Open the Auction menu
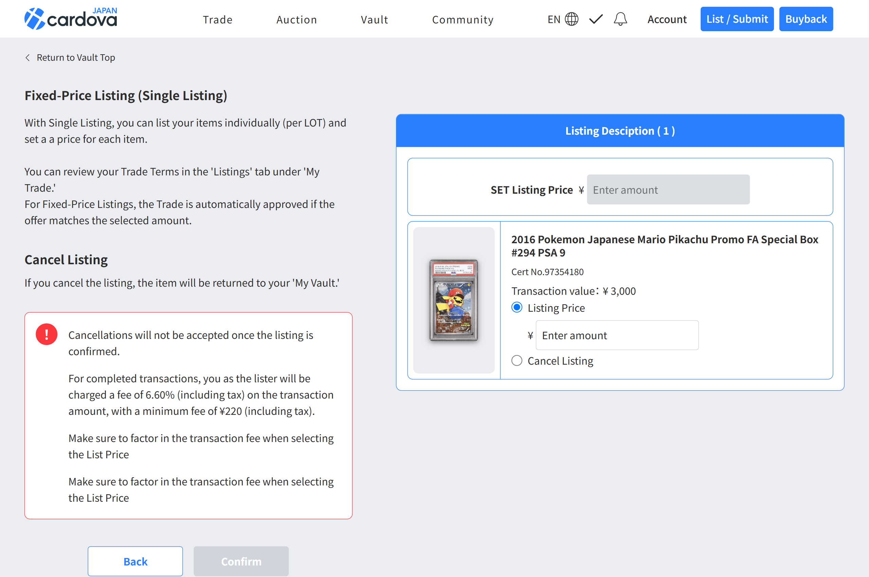 [297, 19]
